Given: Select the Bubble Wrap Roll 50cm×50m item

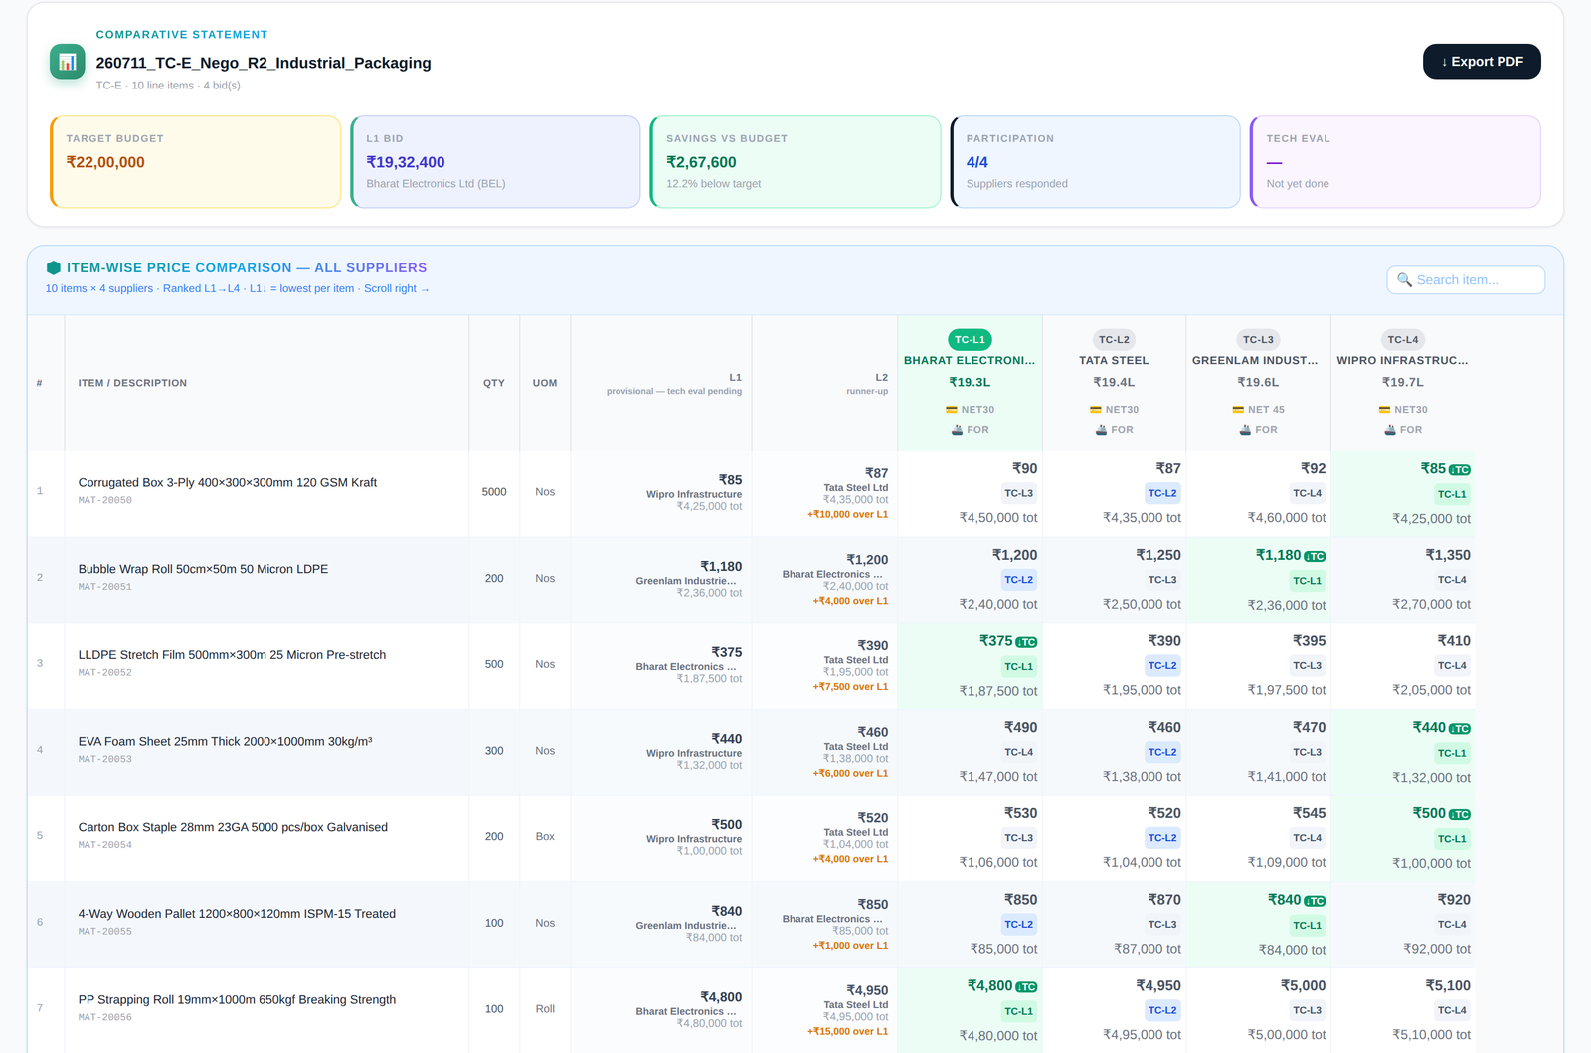Looking at the screenshot, I should pos(203,569).
